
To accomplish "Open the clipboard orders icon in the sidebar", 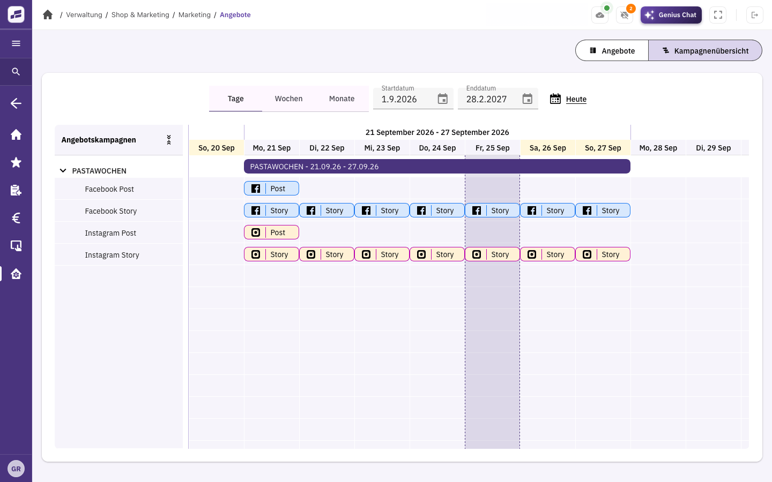I will coord(16,190).
